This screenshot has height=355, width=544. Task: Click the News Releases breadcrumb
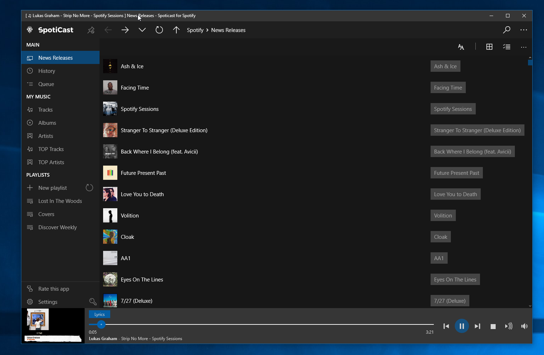228,30
